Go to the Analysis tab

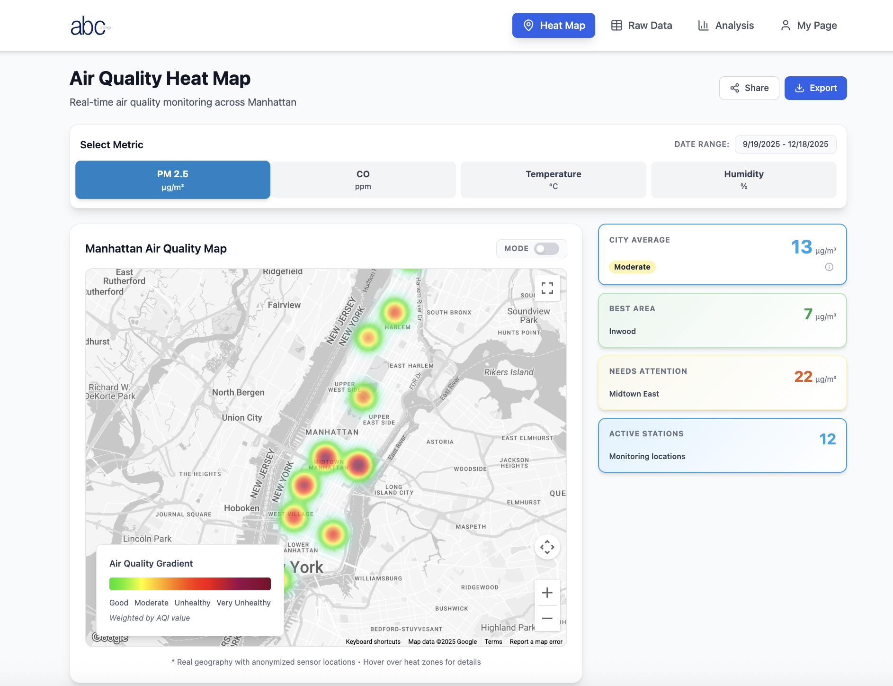(x=726, y=26)
